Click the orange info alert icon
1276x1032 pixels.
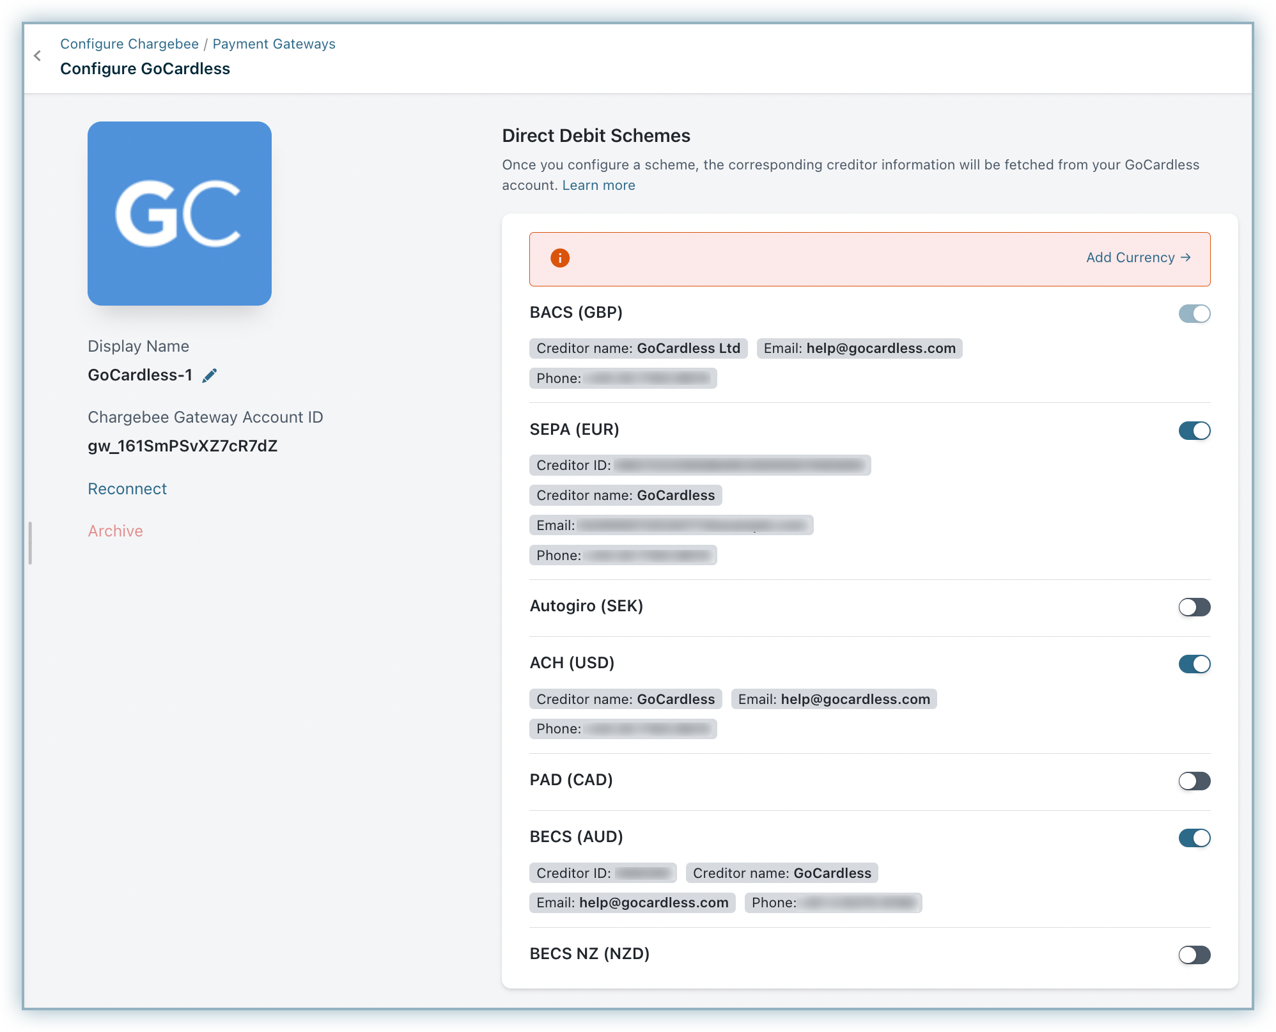tap(560, 258)
